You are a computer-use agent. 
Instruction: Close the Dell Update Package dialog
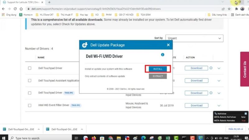point(168,45)
